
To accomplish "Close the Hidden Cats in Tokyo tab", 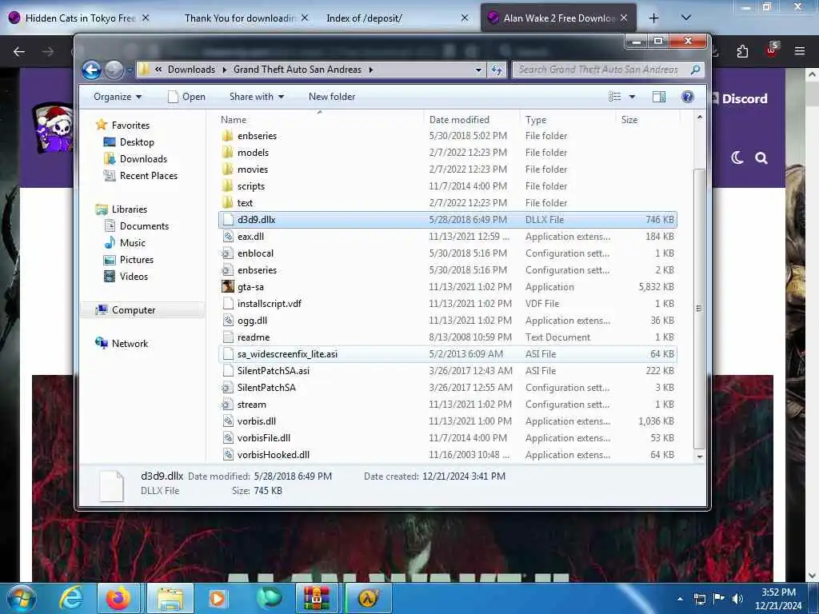I will [x=146, y=18].
